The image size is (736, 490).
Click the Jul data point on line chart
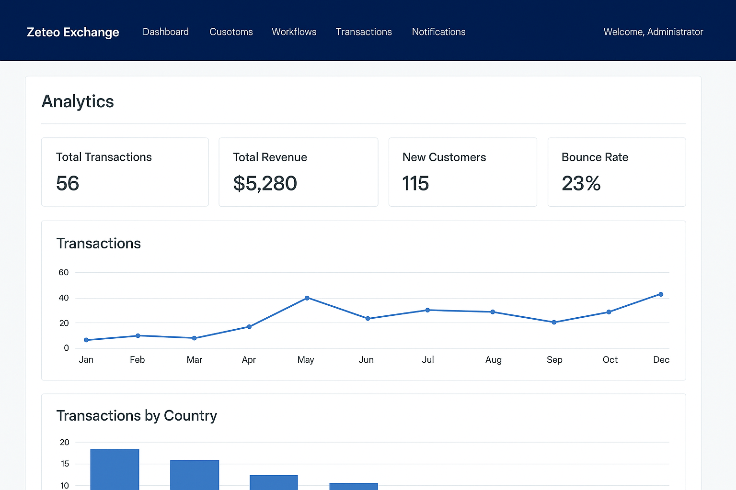[x=427, y=310]
